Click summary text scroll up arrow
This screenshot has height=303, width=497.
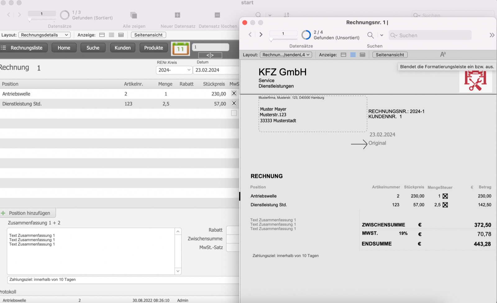(x=178, y=232)
